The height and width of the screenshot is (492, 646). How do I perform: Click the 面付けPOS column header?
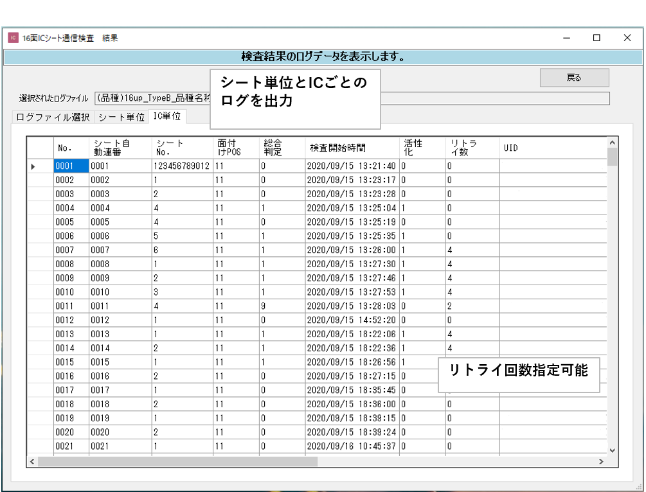237,148
